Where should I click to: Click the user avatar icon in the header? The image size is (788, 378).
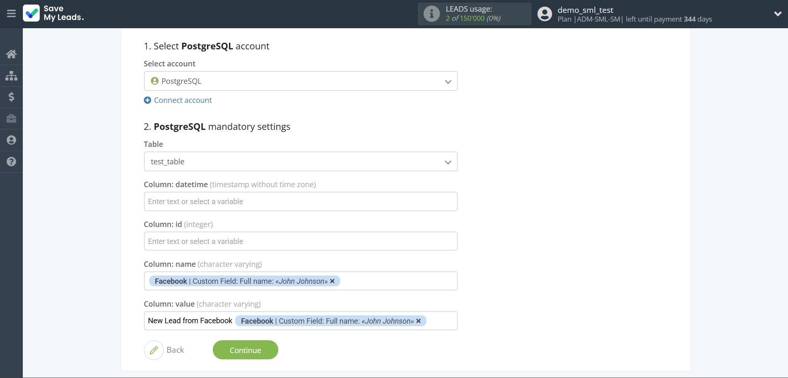545,14
